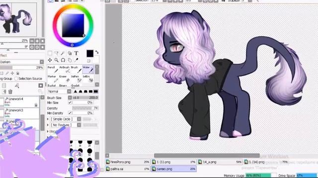Switch to the 1 (14).png document tab

266,162
